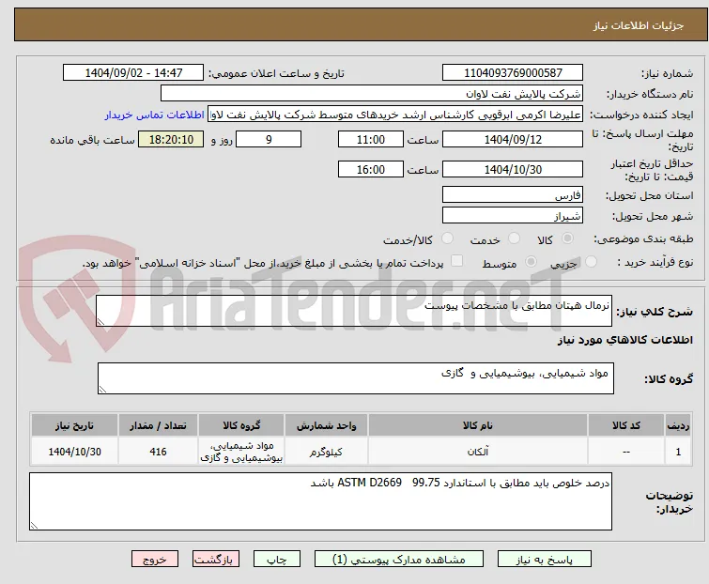Click the ایجاد کننده درخواست field
This screenshot has width=709, height=584.
click(x=395, y=115)
